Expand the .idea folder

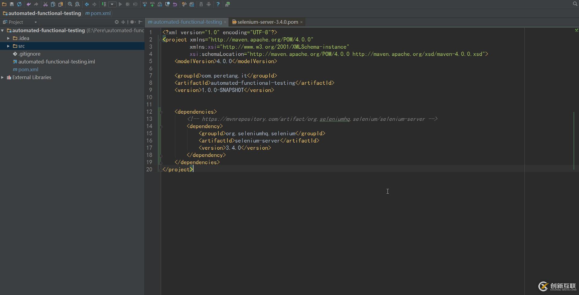pos(8,38)
